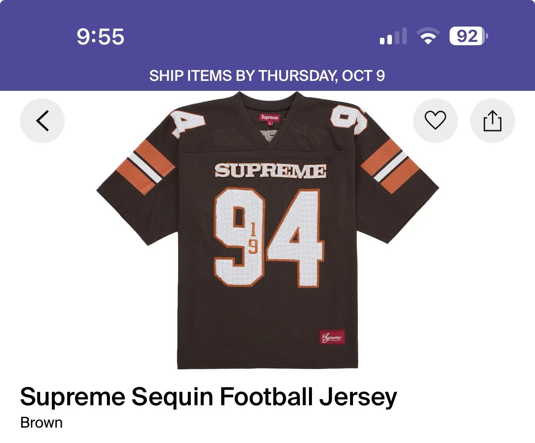
Task: Select the Brown color label
Action: [41, 423]
